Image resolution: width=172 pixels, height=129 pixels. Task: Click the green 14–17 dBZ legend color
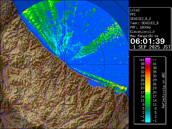tap(148, 96)
